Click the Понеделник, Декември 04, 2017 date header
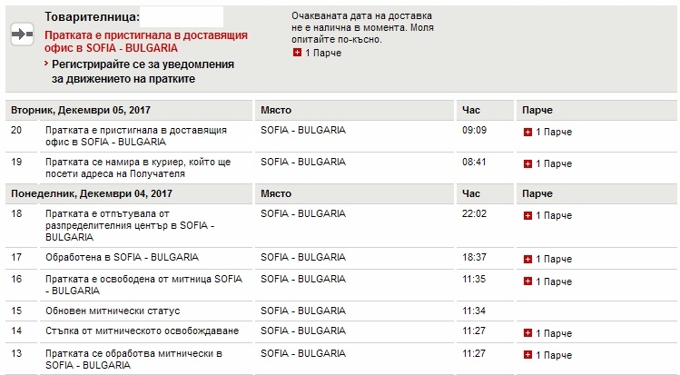 point(92,193)
